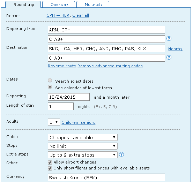Expand the Extra stops dropdown

(x=83, y=155)
